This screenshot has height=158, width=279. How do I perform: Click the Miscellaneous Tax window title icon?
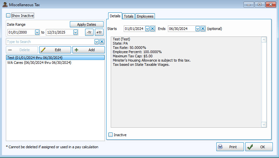pyautogui.click(x=5, y=5)
